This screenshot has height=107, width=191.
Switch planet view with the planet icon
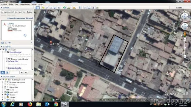74,8
